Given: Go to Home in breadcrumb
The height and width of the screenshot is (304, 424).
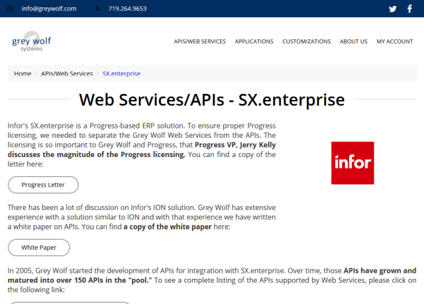Looking at the screenshot, I should pos(23,74).
